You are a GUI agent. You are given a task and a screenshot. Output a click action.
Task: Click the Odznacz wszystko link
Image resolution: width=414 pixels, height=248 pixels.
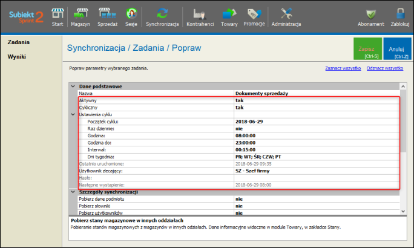coord(385,68)
